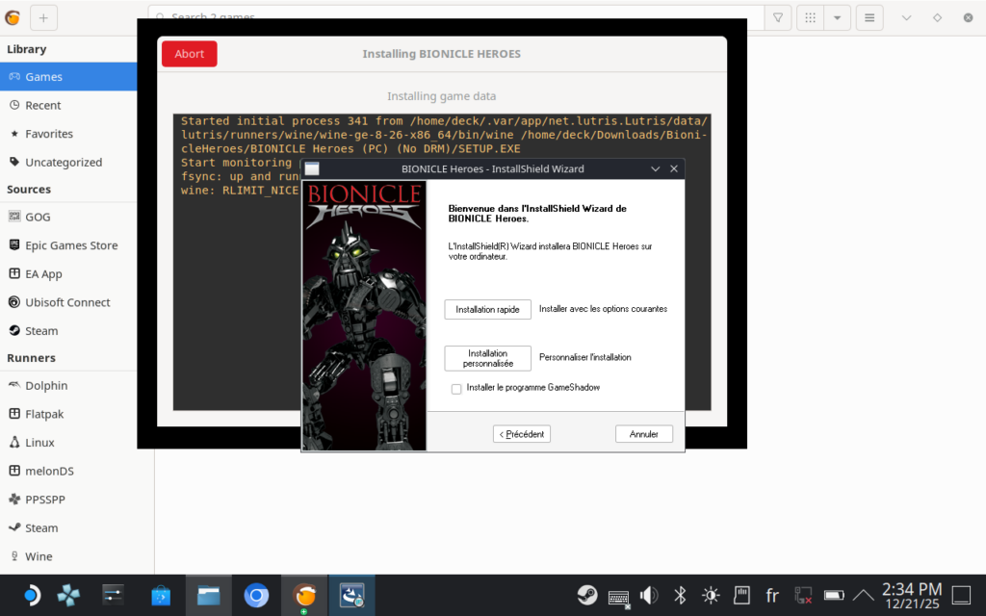986x616 pixels.
Task: Expand the hidden system tray icons arrow
Action: [x=864, y=595]
